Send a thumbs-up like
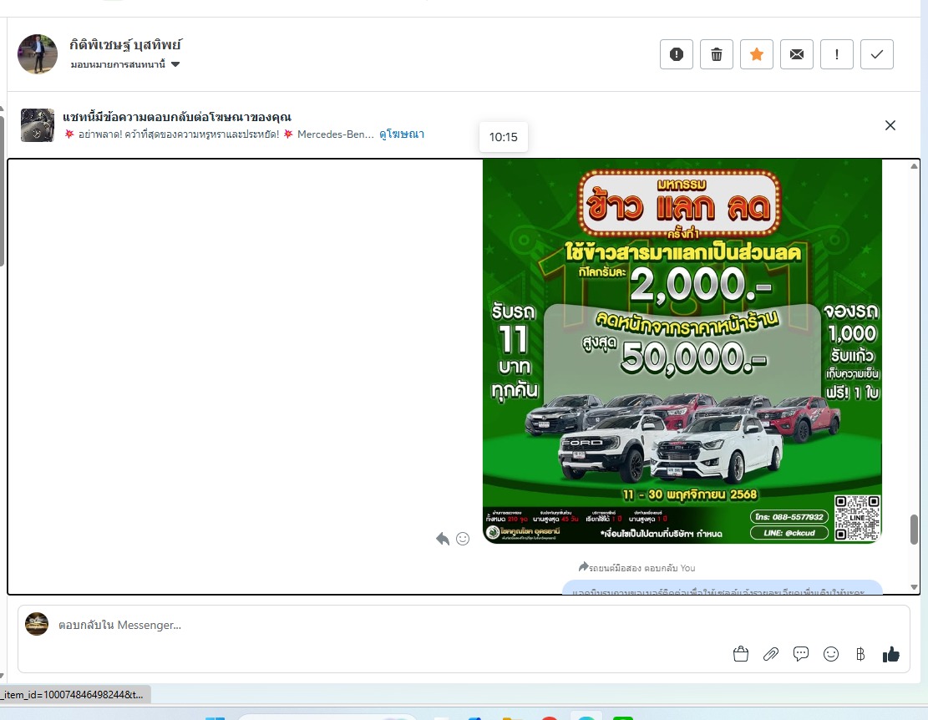This screenshot has height=720, width=928. [890, 654]
